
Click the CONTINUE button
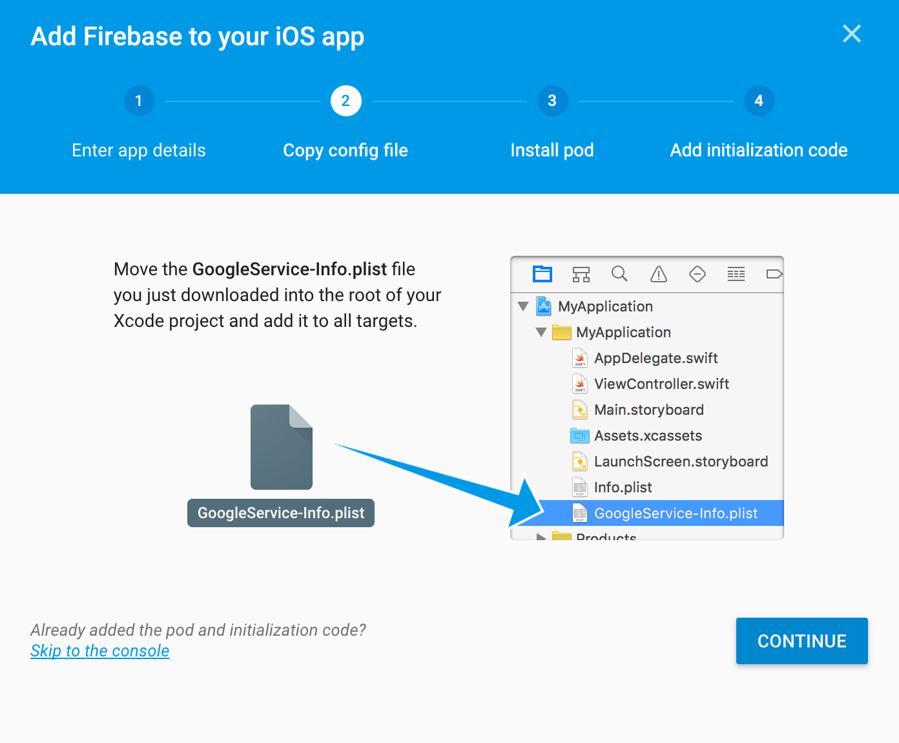(802, 641)
